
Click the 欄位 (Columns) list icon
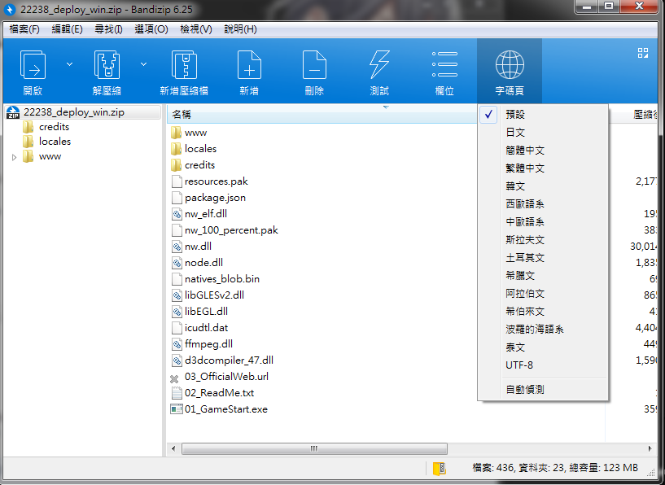pyautogui.click(x=444, y=64)
